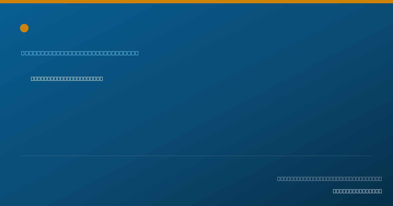Select the light-blue subtitle text line
Image resolution: width=393 pixels, height=206 pixels.
(80, 53)
